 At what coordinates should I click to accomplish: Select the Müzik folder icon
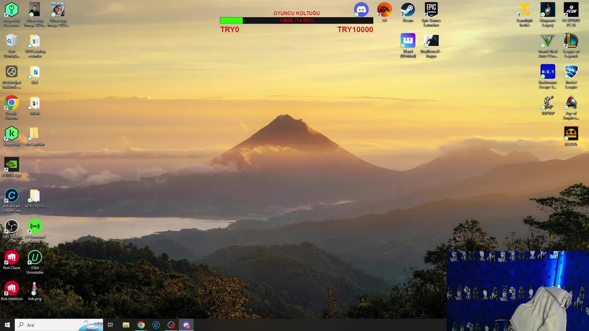tap(35, 106)
